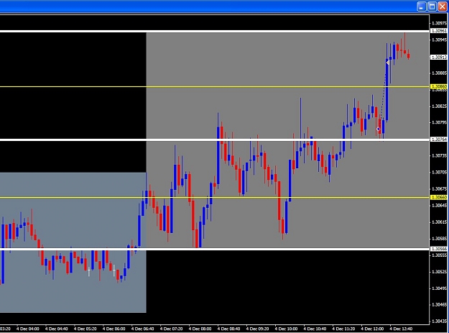Click the 1.30465 price scale label
Image resolution: width=449 pixels, height=333 pixels.
point(439,305)
